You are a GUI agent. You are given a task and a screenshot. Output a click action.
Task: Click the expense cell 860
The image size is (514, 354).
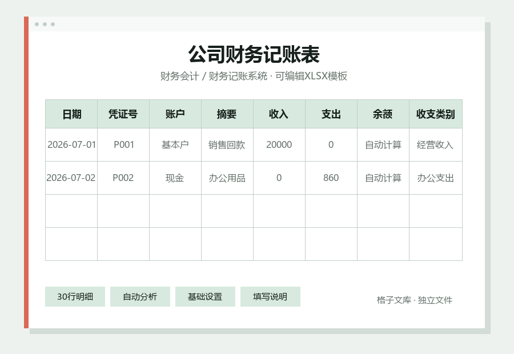tap(331, 178)
